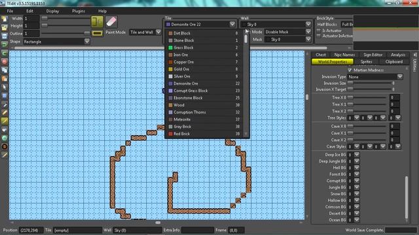Screen dimensions: 419x235
Task: Toggle the Mask checkbox beside Sky 0
Action: click(x=268, y=39)
